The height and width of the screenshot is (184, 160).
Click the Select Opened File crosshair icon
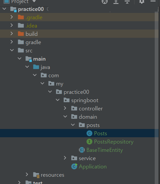[x=105, y=2]
